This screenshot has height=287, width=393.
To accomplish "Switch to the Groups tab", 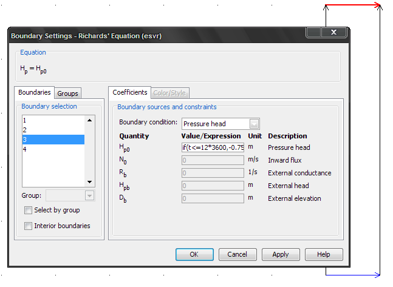I will coord(67,93).
